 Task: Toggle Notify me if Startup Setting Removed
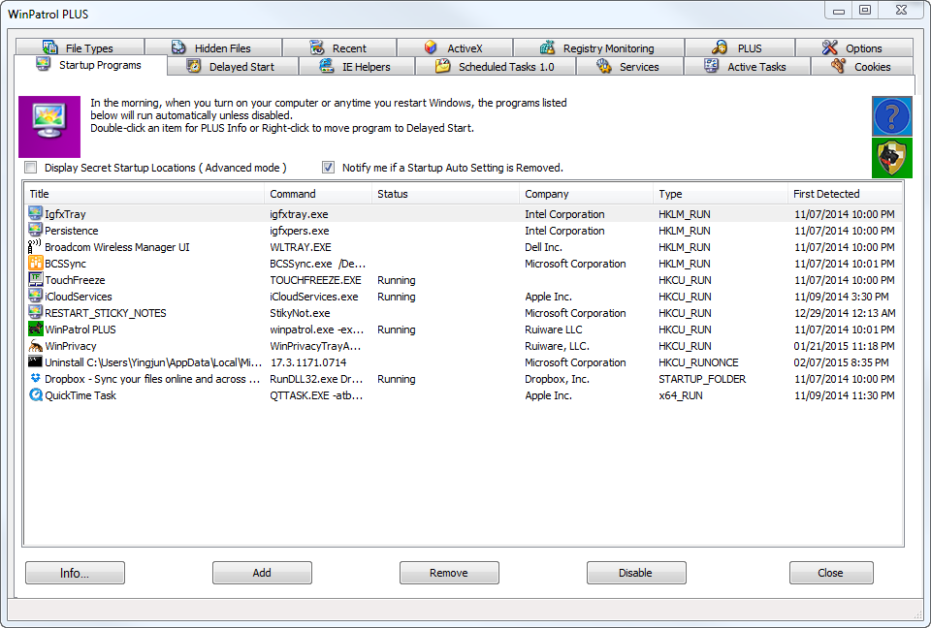[x=329, y=168]
